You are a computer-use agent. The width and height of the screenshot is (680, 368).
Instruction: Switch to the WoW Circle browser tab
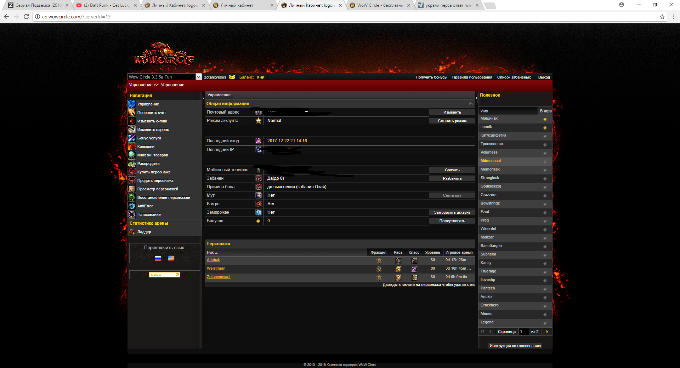pos(379,5)
